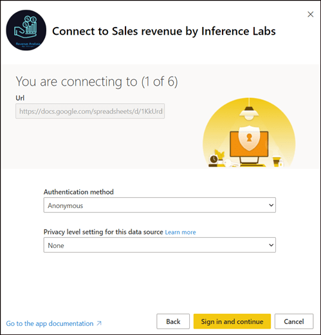Click the hanging lamp in the illustration
Screen dimensions: 321x335
click(x=249, y=110)
